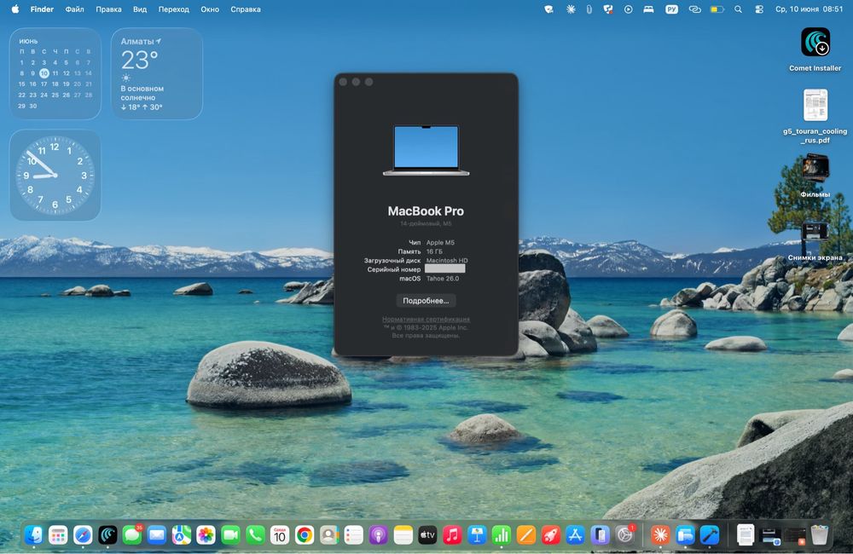Open System Settings with the red badge
Image resolution: width=853 pixels, height=554 pixels.
625,535
